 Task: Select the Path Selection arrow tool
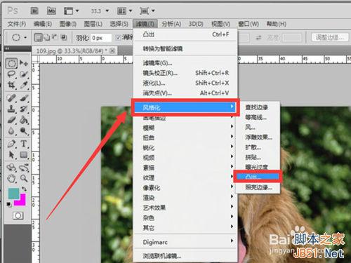(x=11, y=155)
